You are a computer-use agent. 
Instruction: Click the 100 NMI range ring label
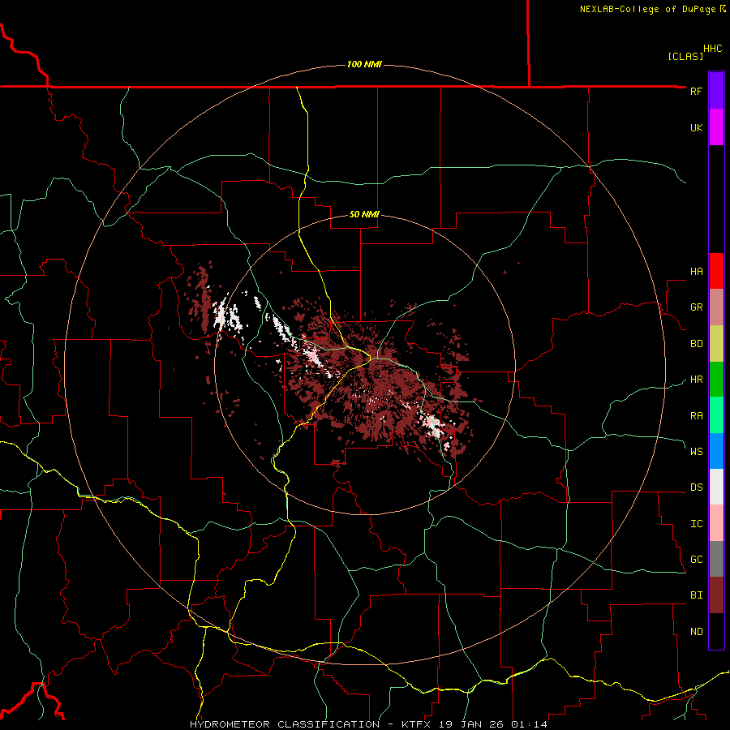pos(364,64)
